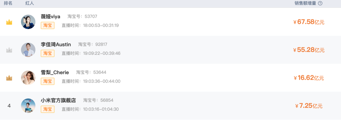Viewport: 341px width, 120px height.
Task: Click the 销售额增量 column header
Action: coord(305,3)
